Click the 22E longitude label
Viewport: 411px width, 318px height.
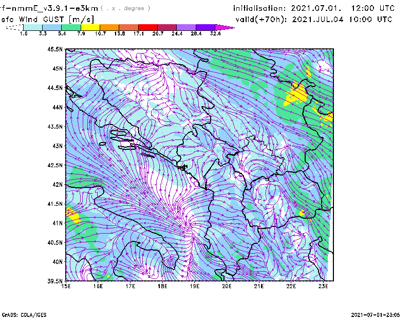click(x=291, y=286)
